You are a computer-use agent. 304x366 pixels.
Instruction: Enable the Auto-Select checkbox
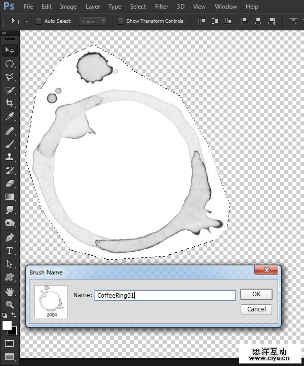[39, 21]
